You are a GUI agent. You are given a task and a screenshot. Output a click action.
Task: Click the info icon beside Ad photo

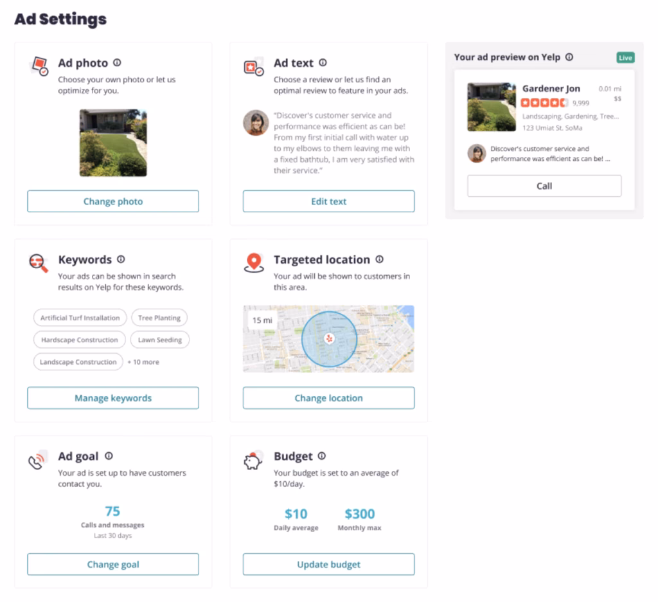[117, 63]
